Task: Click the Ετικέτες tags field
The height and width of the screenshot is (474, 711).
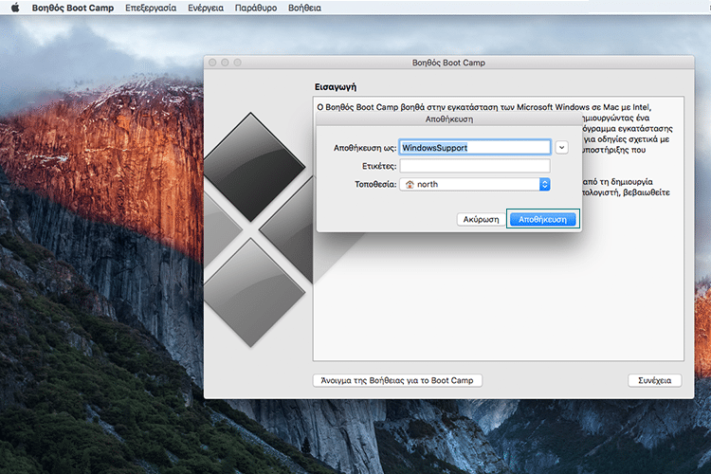Action: 475,166
